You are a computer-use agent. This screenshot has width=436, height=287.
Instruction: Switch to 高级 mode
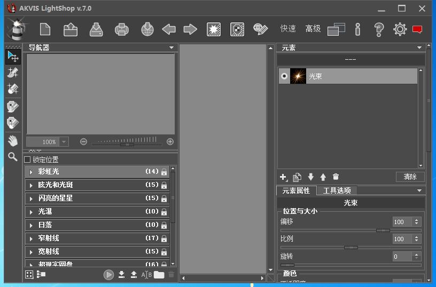(x=313, y=29)
